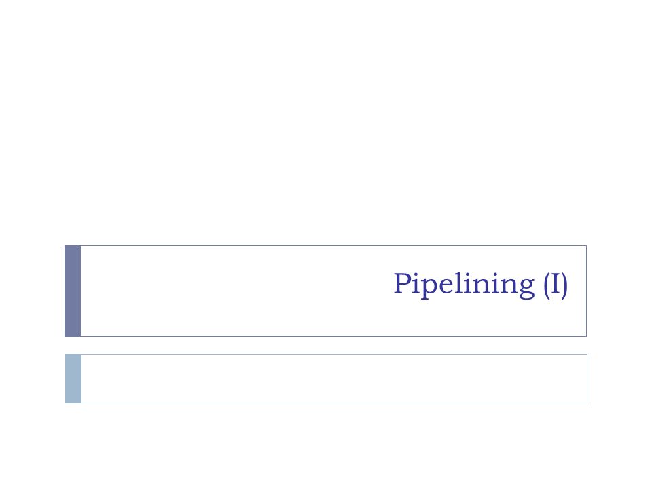Click the blank area beneath the subtitle box

click(x=326, y=446)
